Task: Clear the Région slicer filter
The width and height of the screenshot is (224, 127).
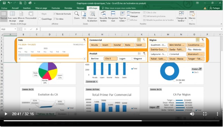Action: point(203,40)
